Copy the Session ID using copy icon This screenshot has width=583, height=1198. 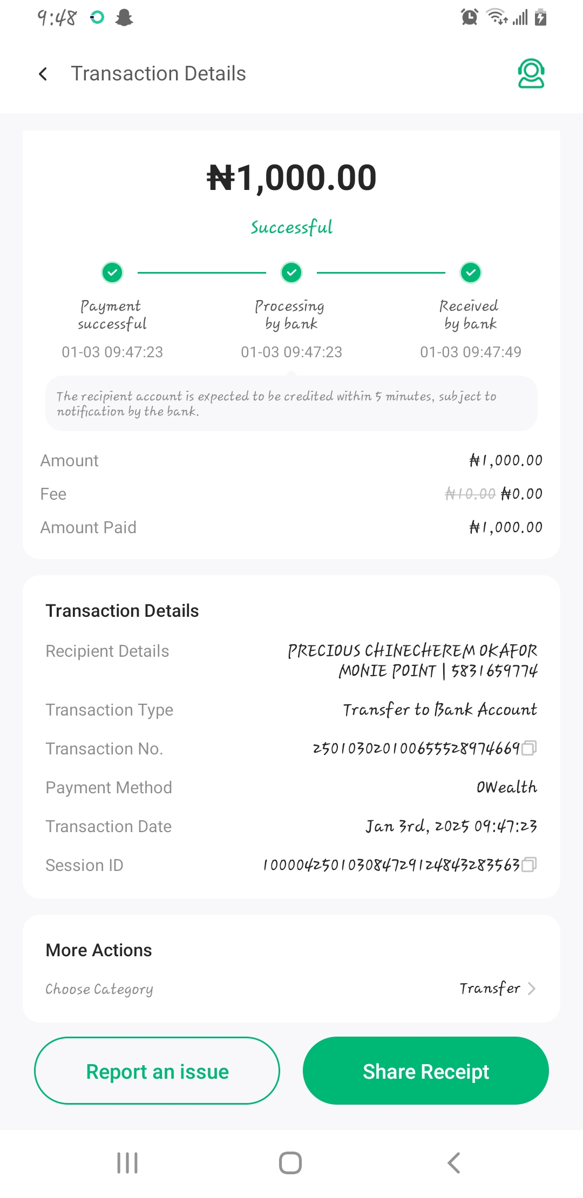pos(530,865)
